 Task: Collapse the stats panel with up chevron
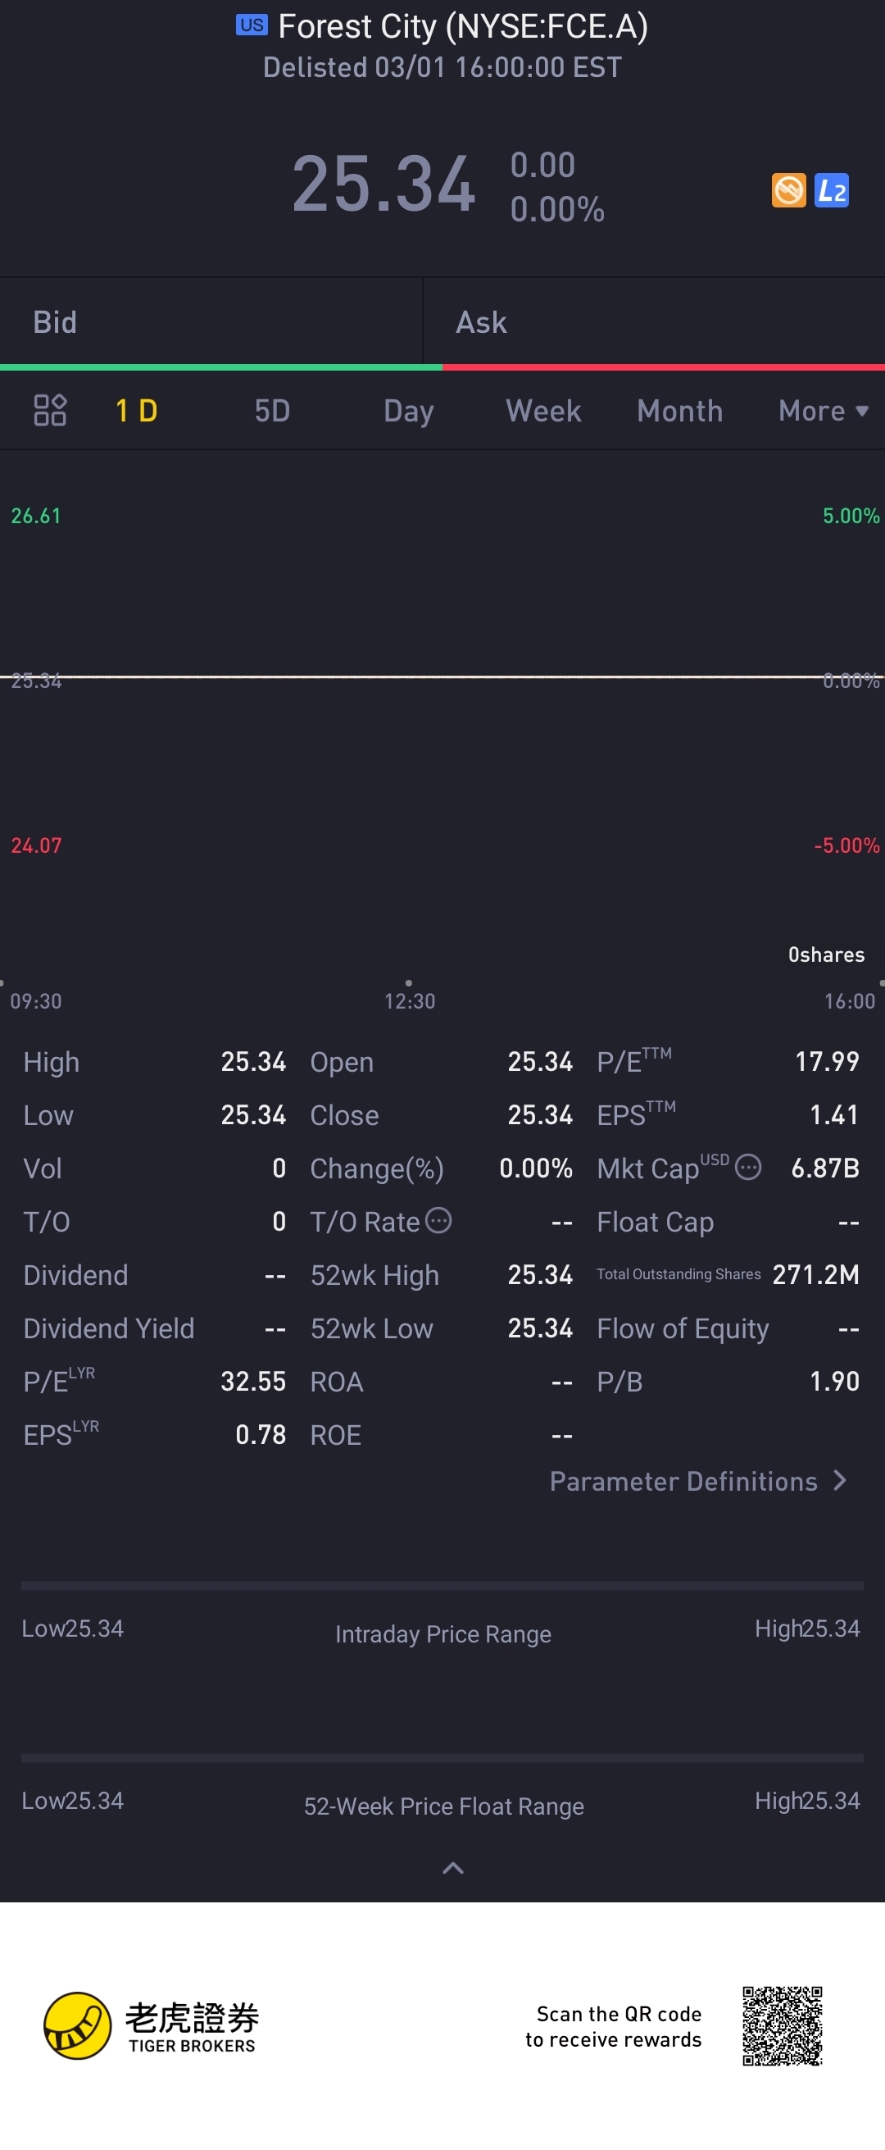point(452,1868)
